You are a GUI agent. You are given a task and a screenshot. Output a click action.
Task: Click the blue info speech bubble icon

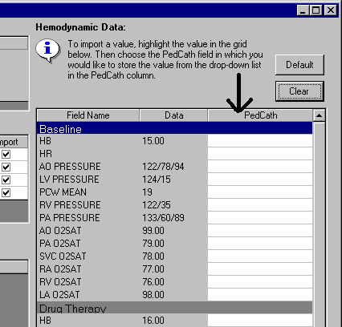point(47,50)
